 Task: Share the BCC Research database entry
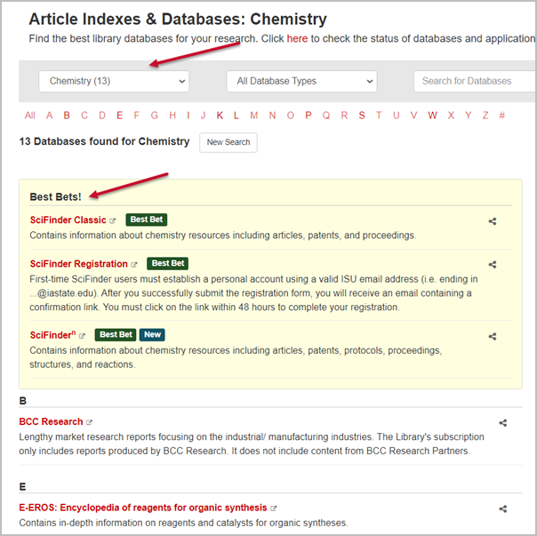click(502, 423)
